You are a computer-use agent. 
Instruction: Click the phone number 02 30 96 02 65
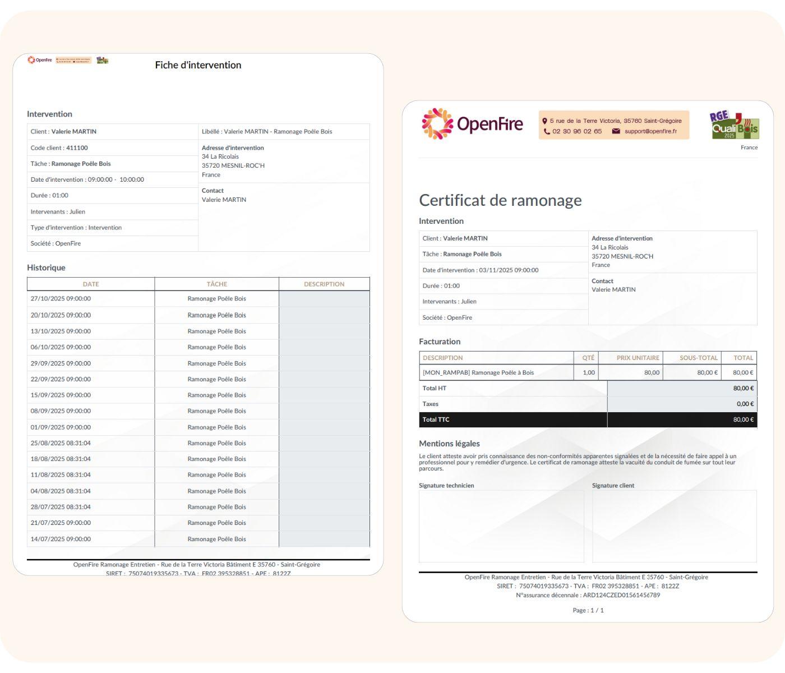pos(576,132)
